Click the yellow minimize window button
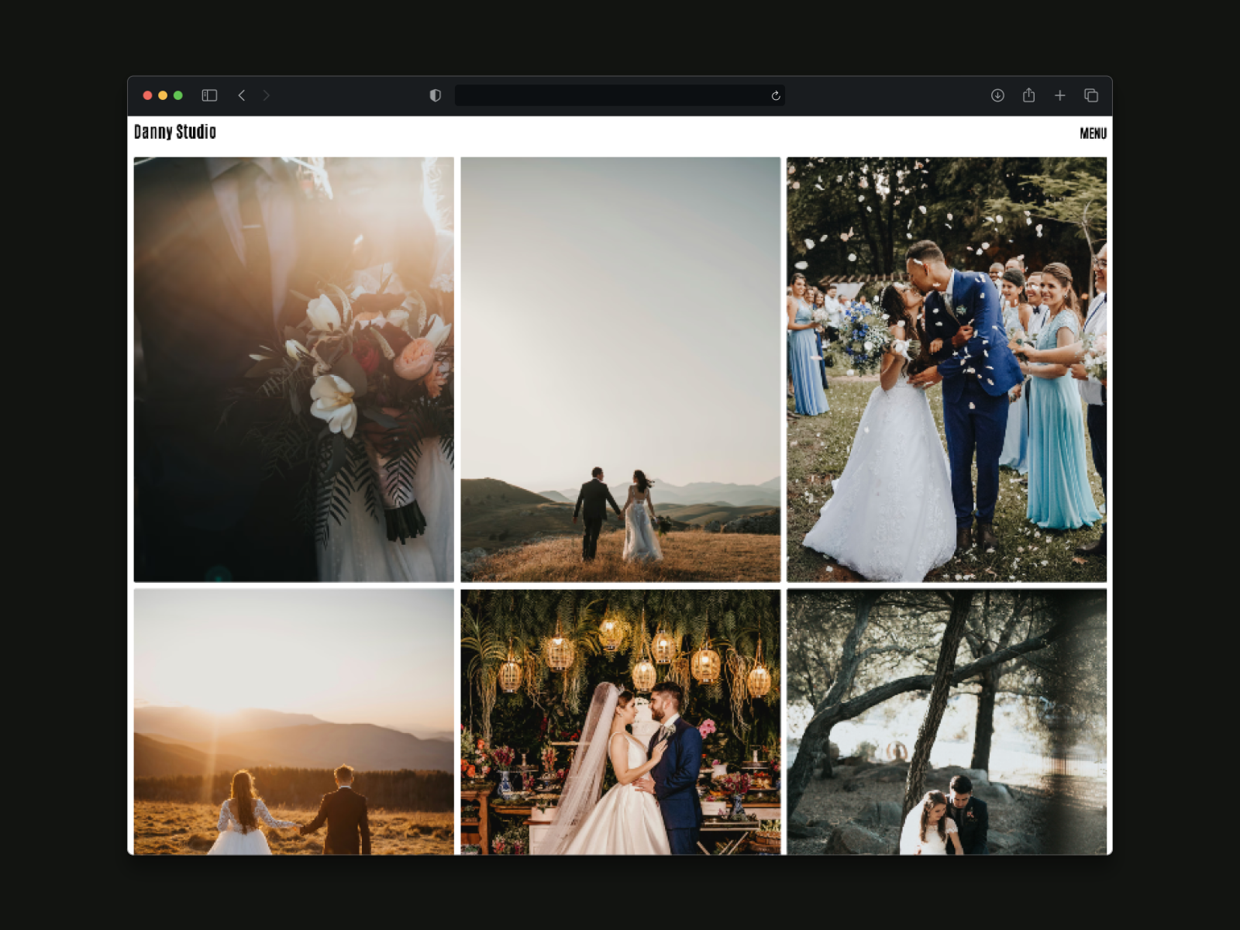 pos(163,95)
